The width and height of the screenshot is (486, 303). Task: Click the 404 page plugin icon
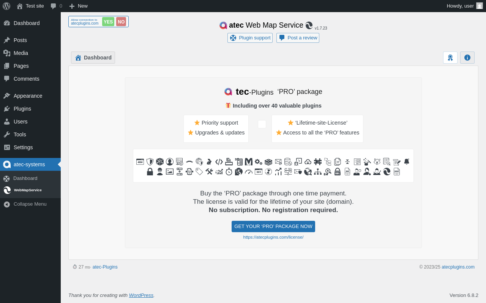tap(140, 162)
